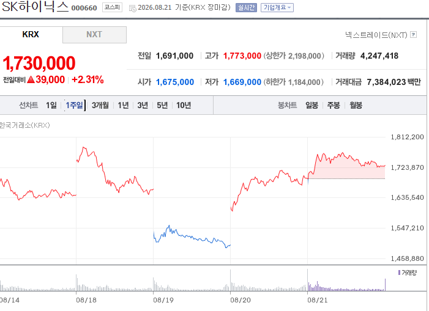Click the current price 1,730,000
Image resolution: width=429 pixels, height=311 pixels.
(39, 63)
